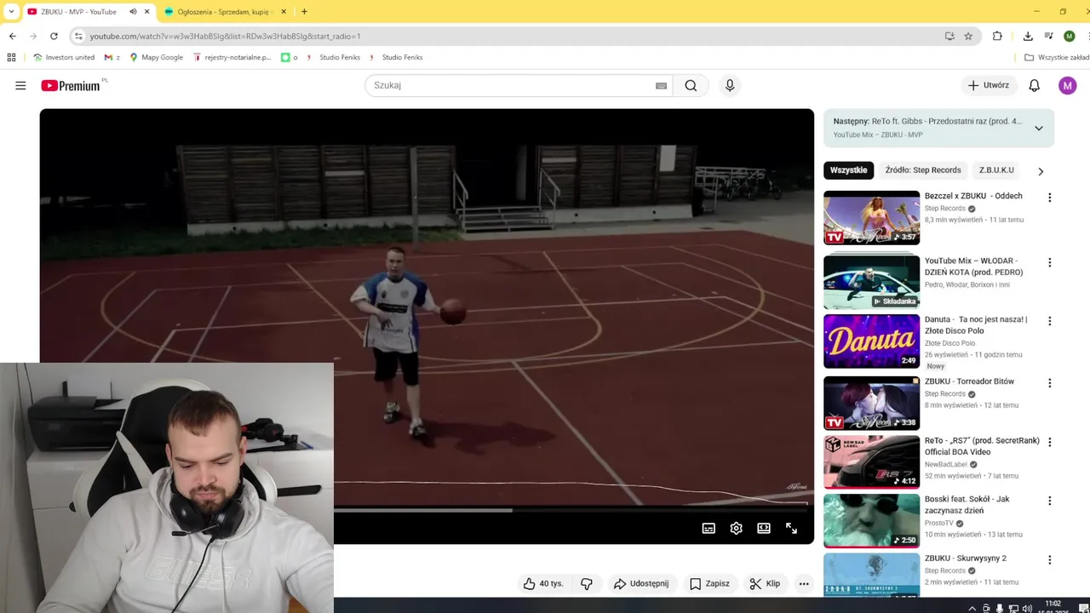The height and width of the screenshot is (613, 1090).
Task: Click the Utwórz create button
Action: point(989,85)
